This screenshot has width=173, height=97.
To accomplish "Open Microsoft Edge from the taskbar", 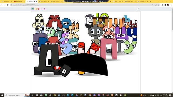I will (72, 95).
